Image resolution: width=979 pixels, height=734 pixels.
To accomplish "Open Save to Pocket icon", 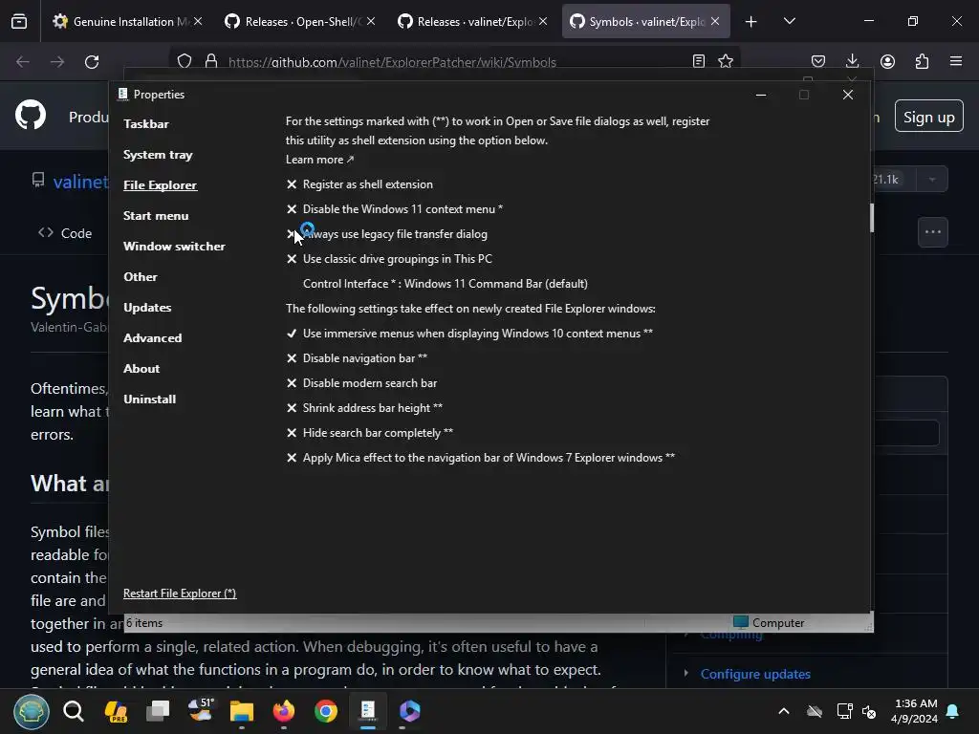I will pyautogui.click(x=818, y=61).
